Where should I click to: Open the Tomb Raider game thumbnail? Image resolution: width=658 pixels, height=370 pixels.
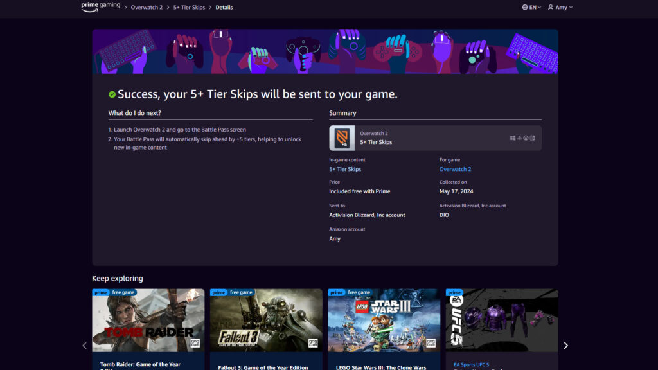tap(148, 320)
